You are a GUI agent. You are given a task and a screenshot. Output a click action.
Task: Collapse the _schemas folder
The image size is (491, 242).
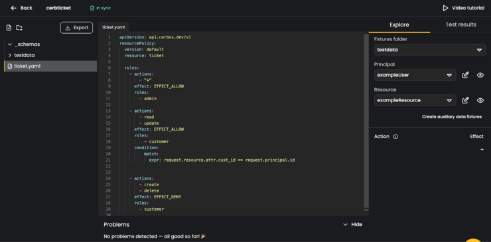click(10, 44)
